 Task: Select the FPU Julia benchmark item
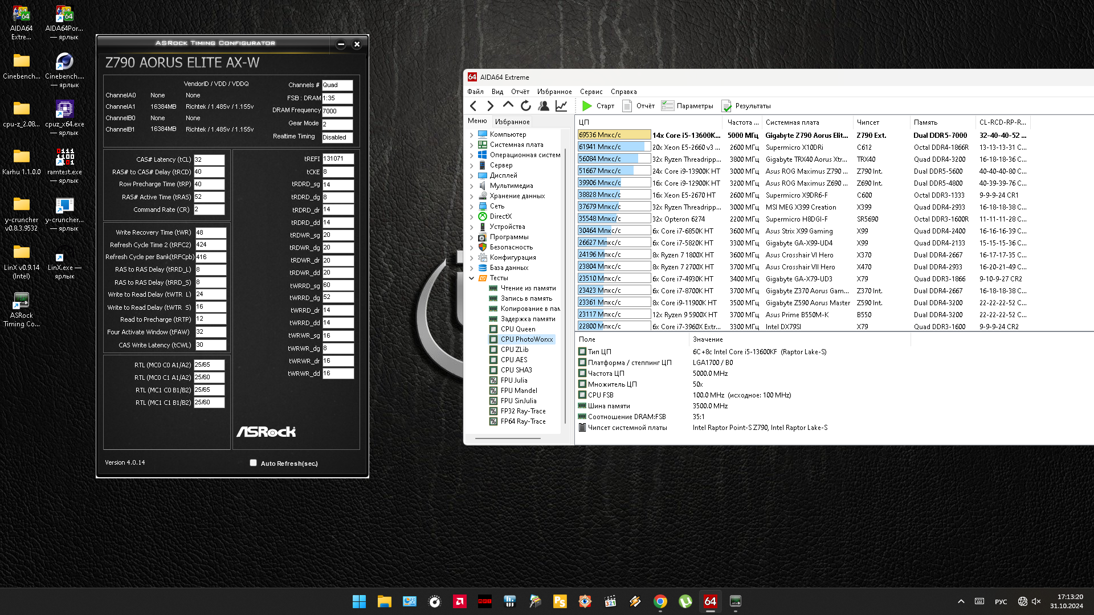(513, 380)
